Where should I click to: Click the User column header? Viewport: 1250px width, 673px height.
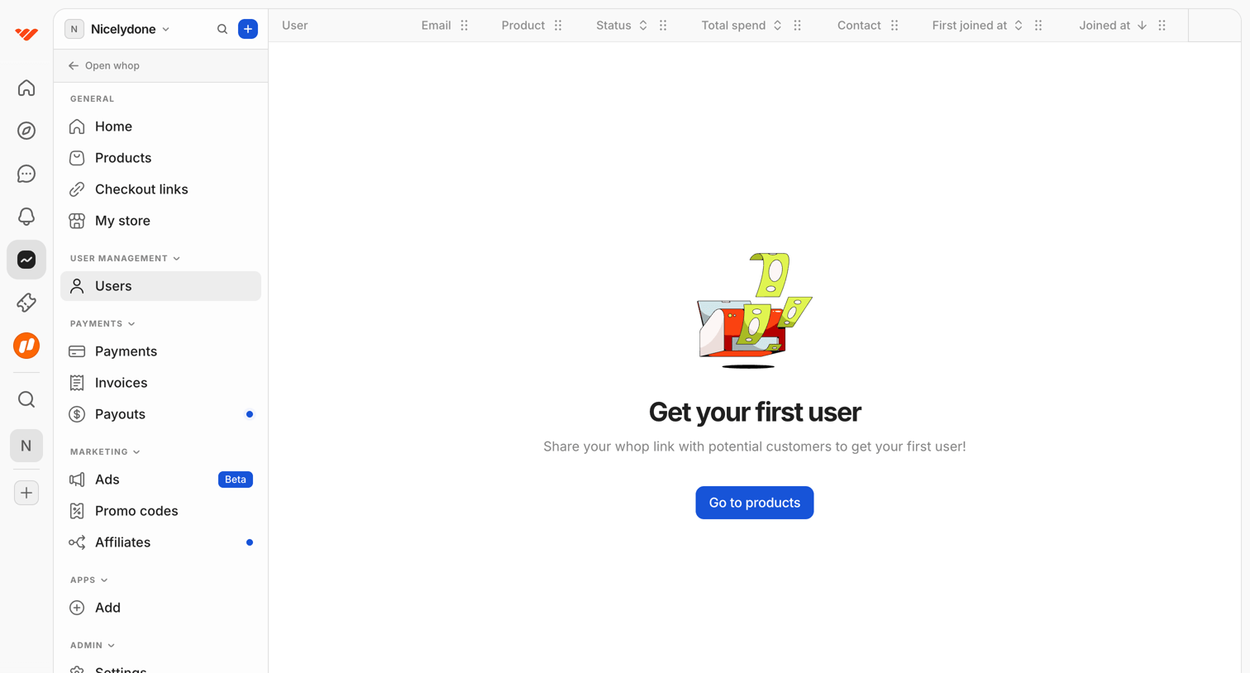[x=294, y=26]
